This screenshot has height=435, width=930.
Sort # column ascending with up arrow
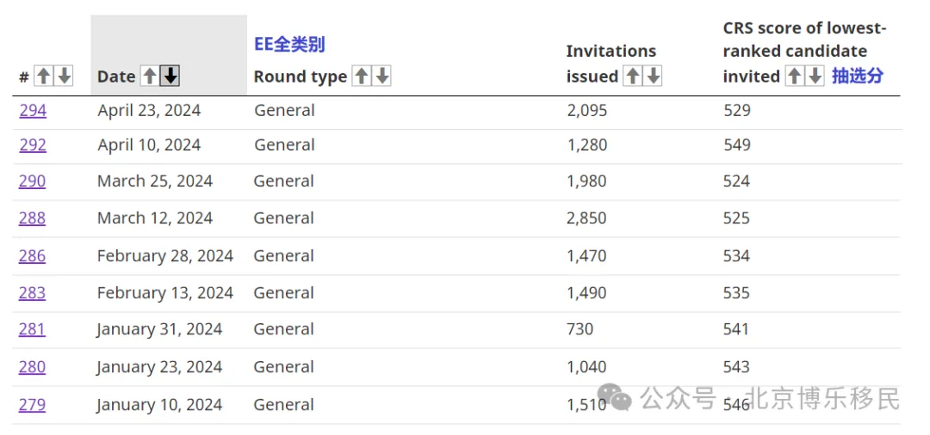click(x=43, y=76)
